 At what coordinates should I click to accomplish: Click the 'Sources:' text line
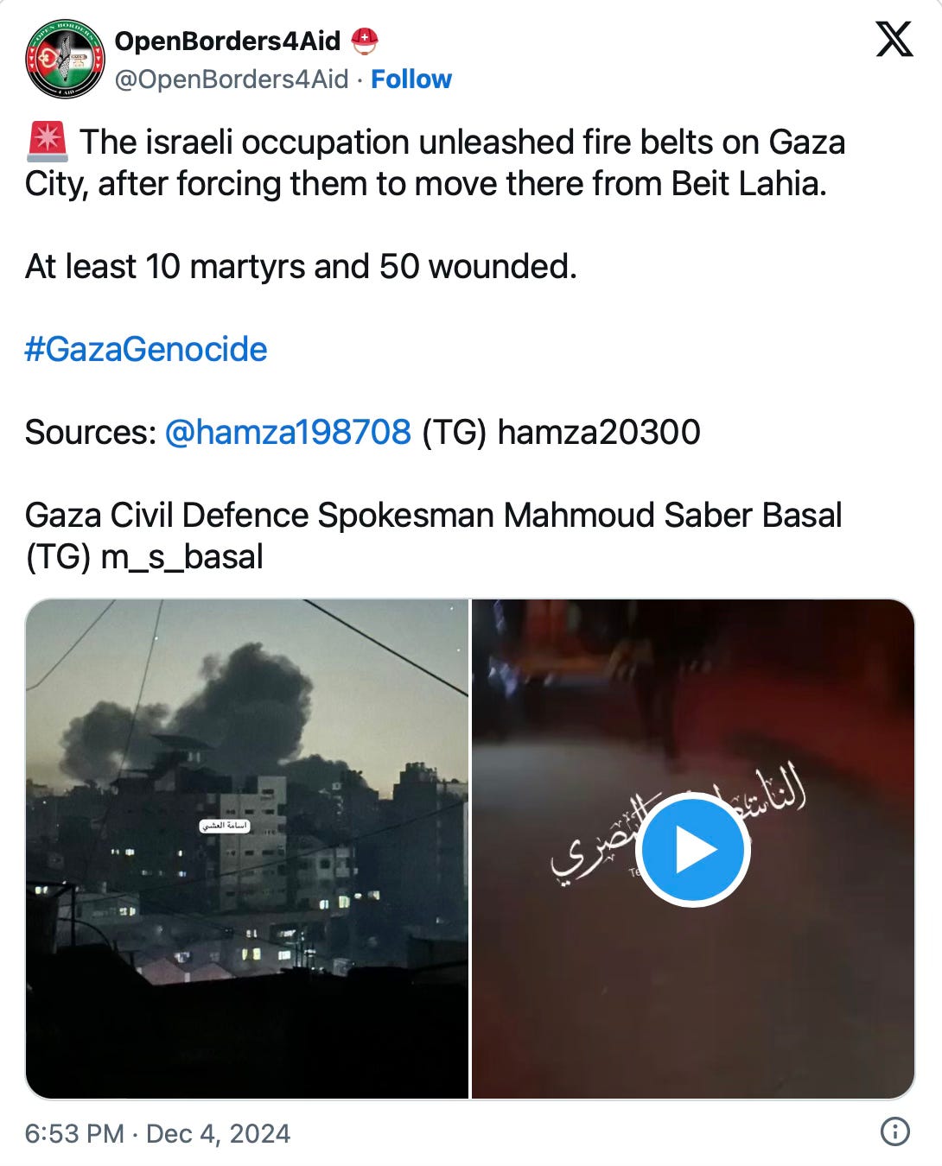click(x=363, y=432)
